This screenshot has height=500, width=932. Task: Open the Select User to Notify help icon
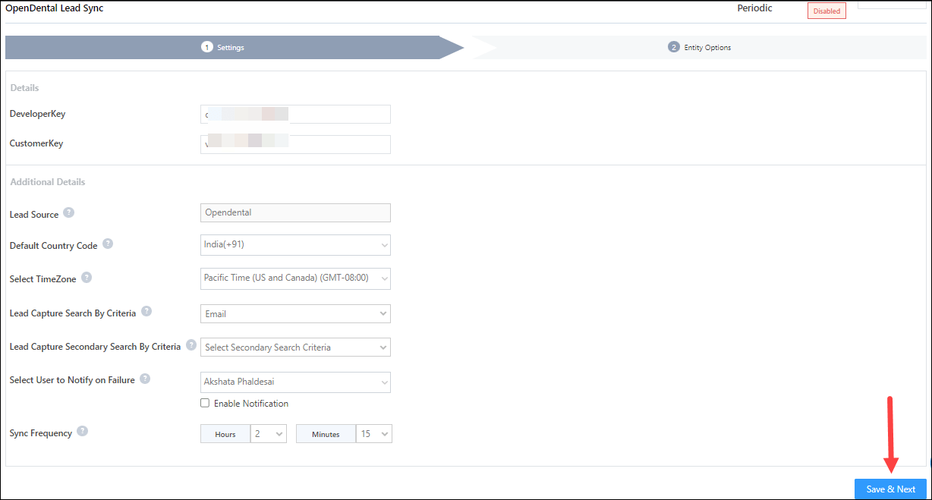(145, 378)
